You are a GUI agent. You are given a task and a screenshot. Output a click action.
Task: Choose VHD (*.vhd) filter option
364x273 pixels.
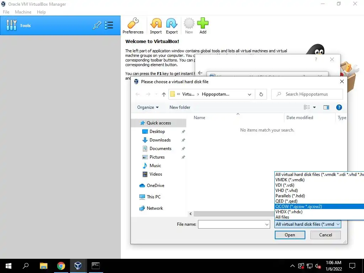(x=319, y=191)
